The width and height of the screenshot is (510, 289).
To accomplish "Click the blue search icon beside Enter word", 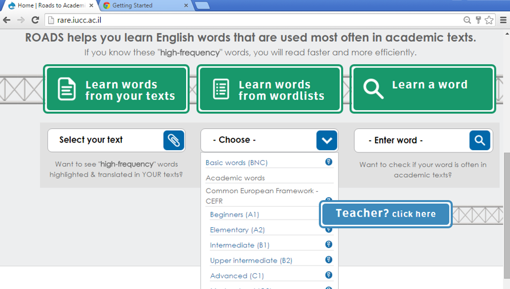I will (x=480, y=141).
